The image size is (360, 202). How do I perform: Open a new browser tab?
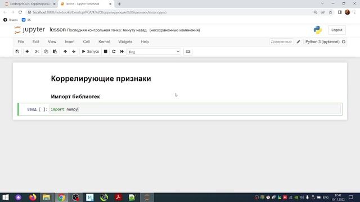[x=119, y=4]
